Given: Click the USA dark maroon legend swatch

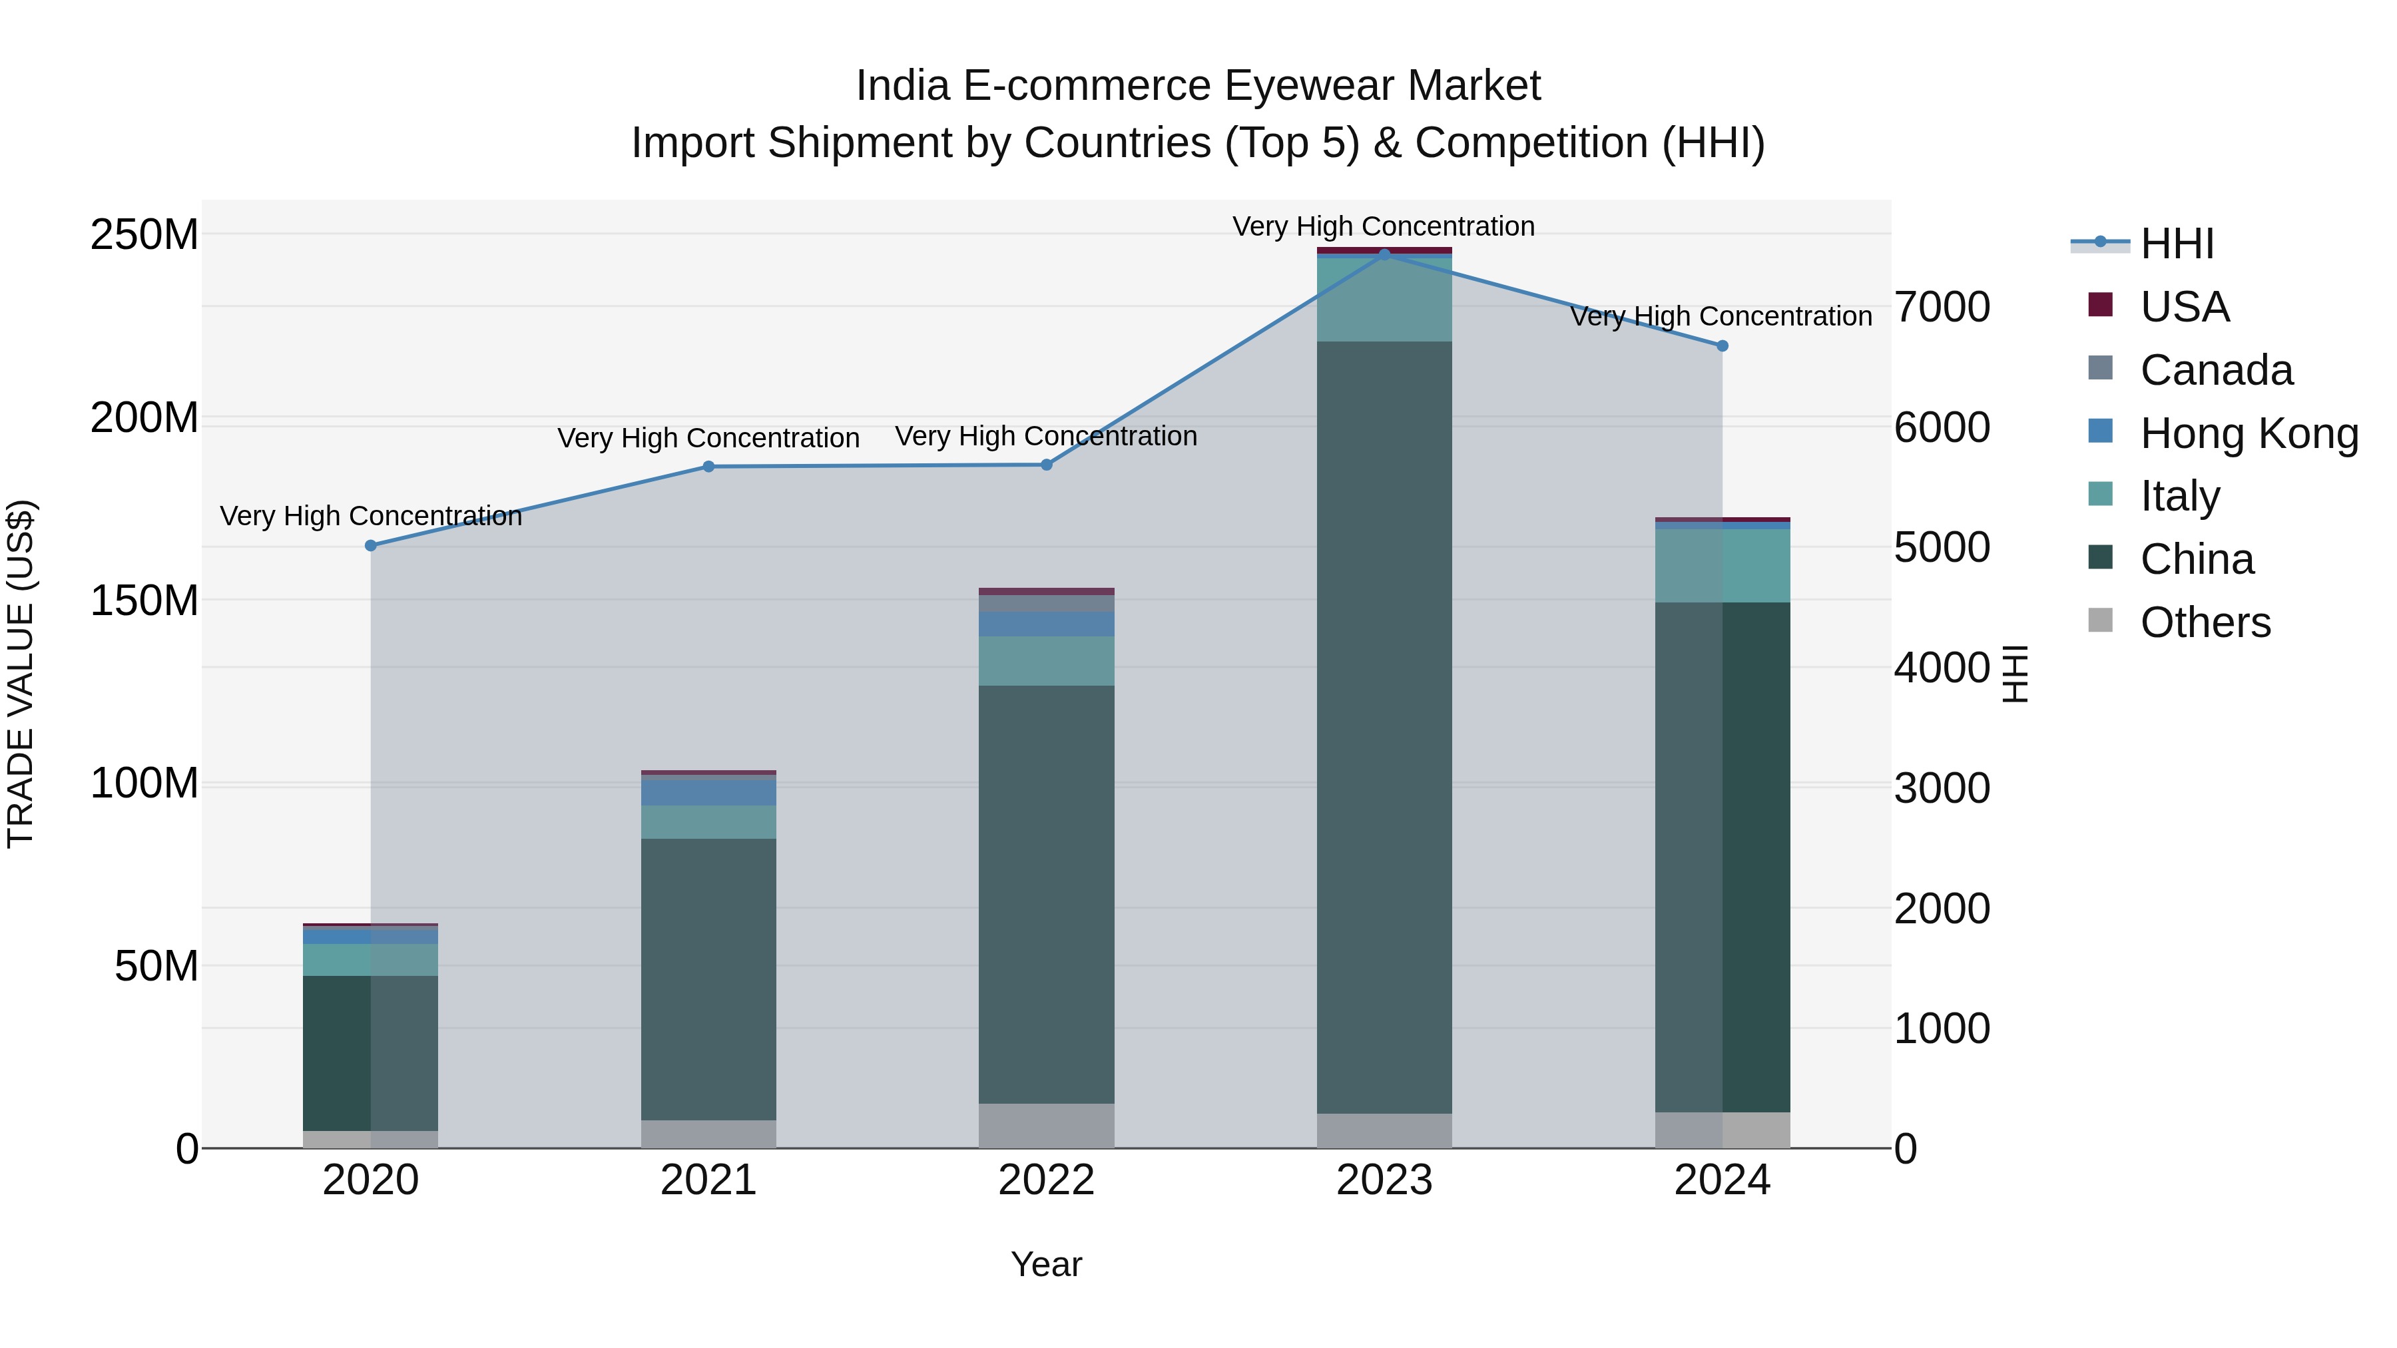Looking at the screenshot, I should 2100,304.
